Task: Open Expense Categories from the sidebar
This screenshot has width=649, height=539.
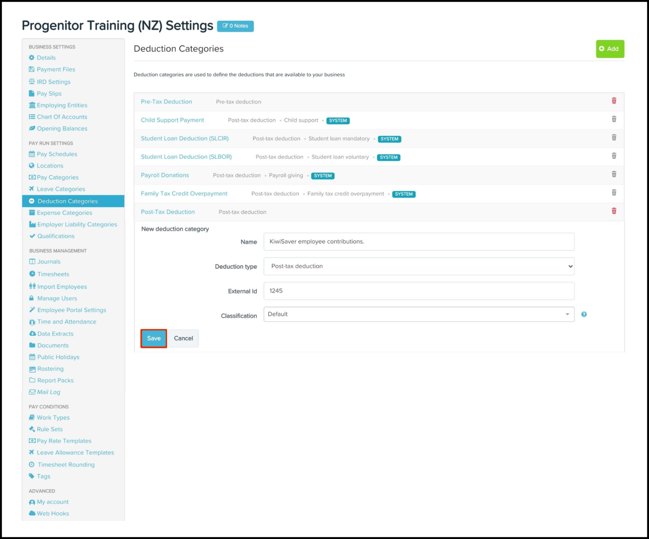Action: 64,213
